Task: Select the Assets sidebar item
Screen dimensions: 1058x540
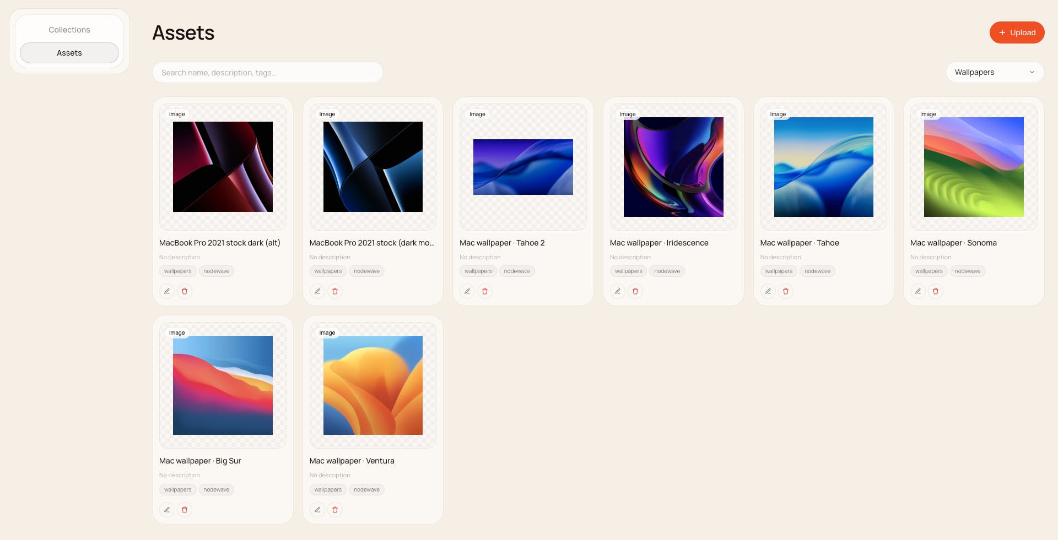Action: click(69, 53)
